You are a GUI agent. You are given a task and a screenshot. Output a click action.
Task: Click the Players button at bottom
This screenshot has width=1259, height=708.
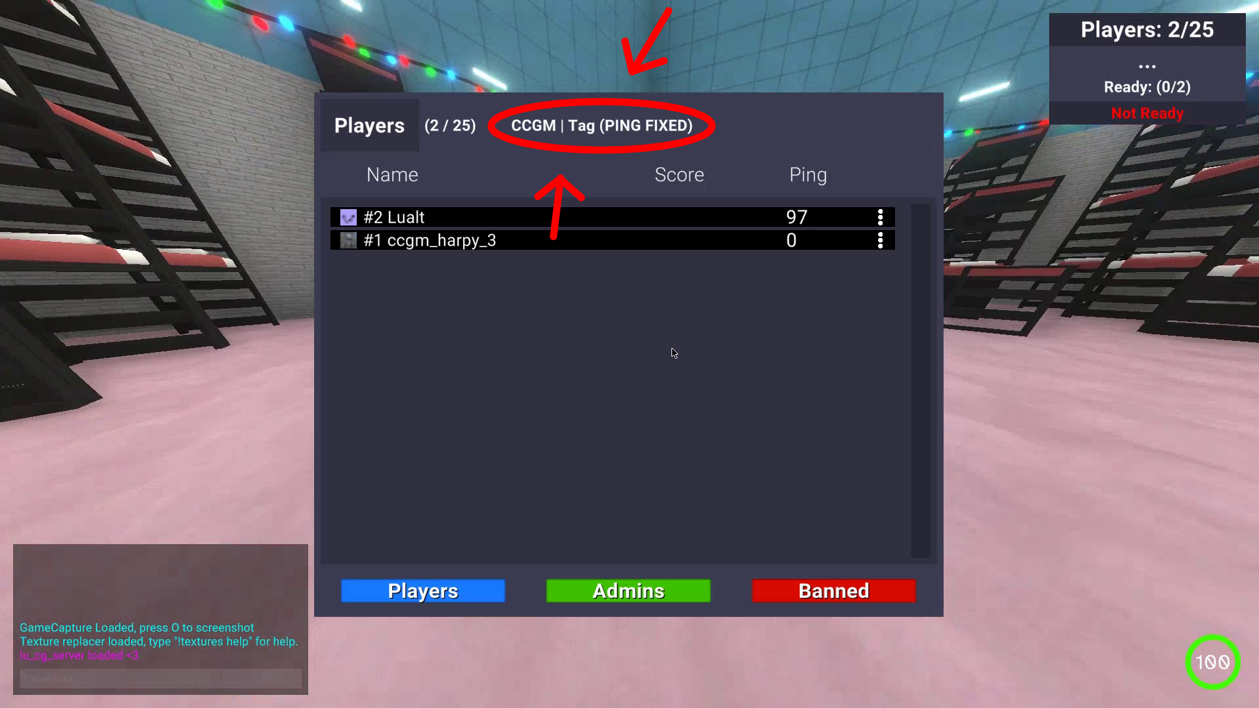[x=423, y=591]
